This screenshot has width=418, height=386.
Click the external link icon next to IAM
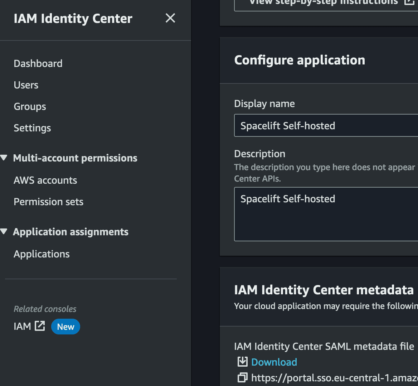pos(40,326)
